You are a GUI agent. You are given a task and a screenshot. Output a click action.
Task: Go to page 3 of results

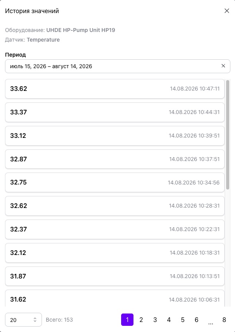pos(155,320)
